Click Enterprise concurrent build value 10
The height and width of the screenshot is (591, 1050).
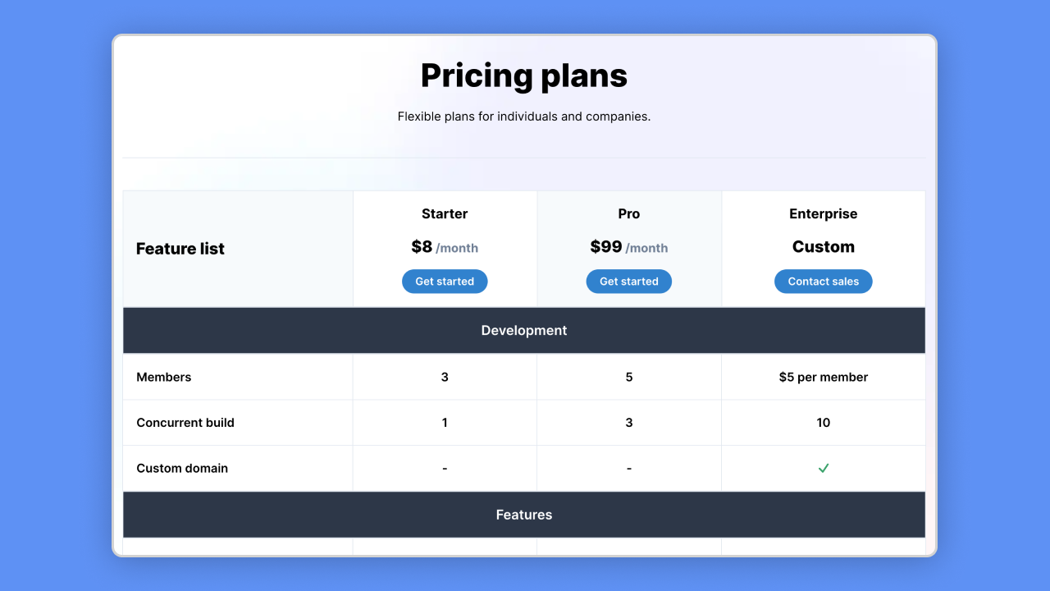824,423
